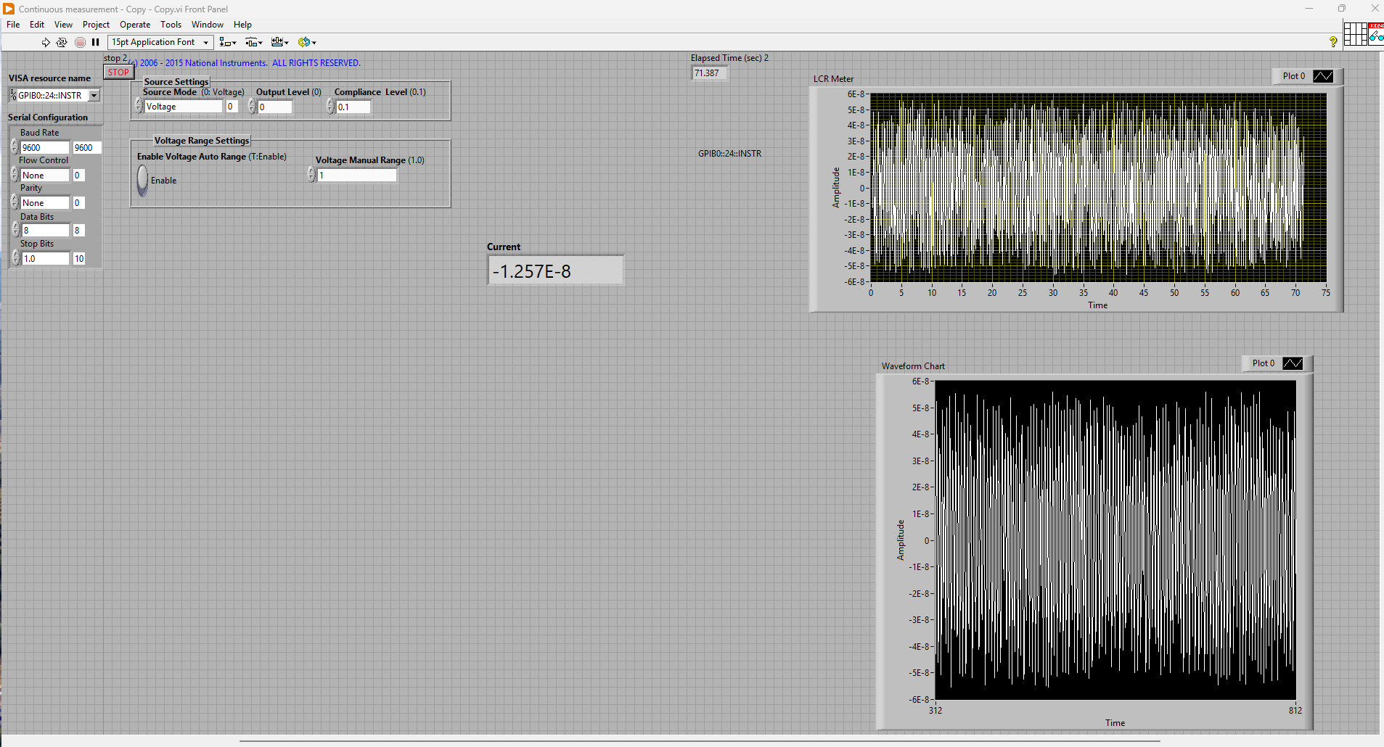Open the Project menu

(x=96, y=25)
